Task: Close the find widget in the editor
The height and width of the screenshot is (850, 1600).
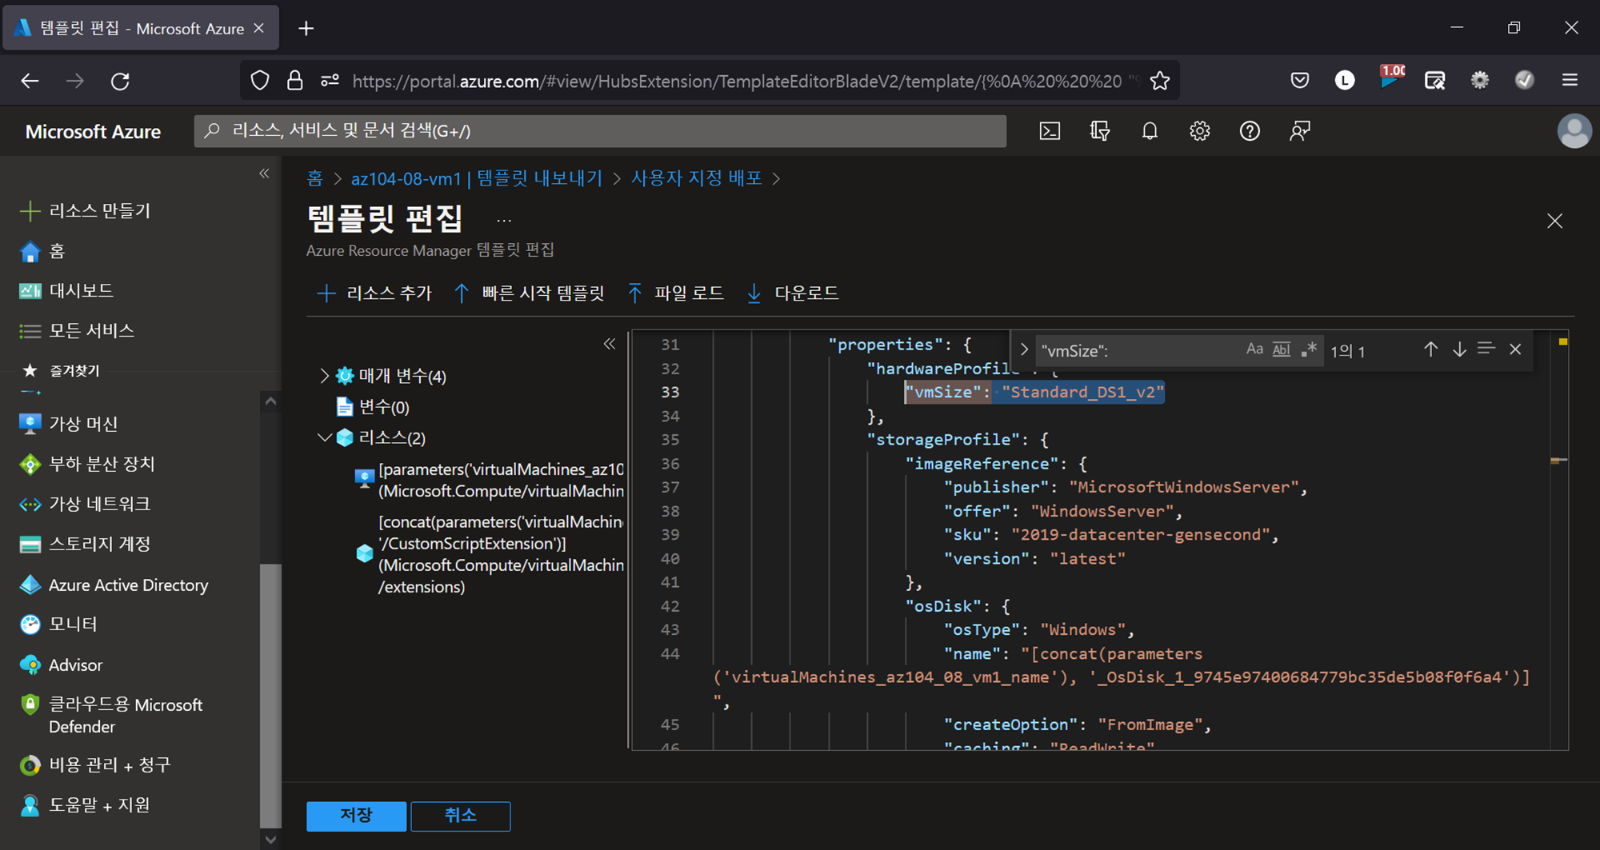Action: (1515, 349)
